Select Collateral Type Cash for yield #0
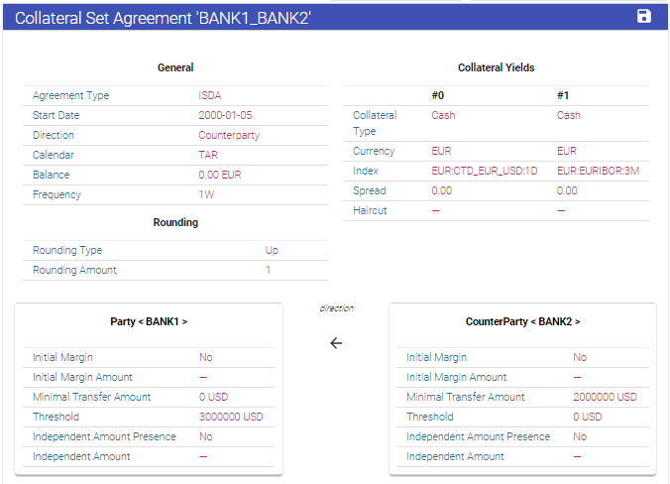This screenshot has height=484, width=670. tap(443, 115)
